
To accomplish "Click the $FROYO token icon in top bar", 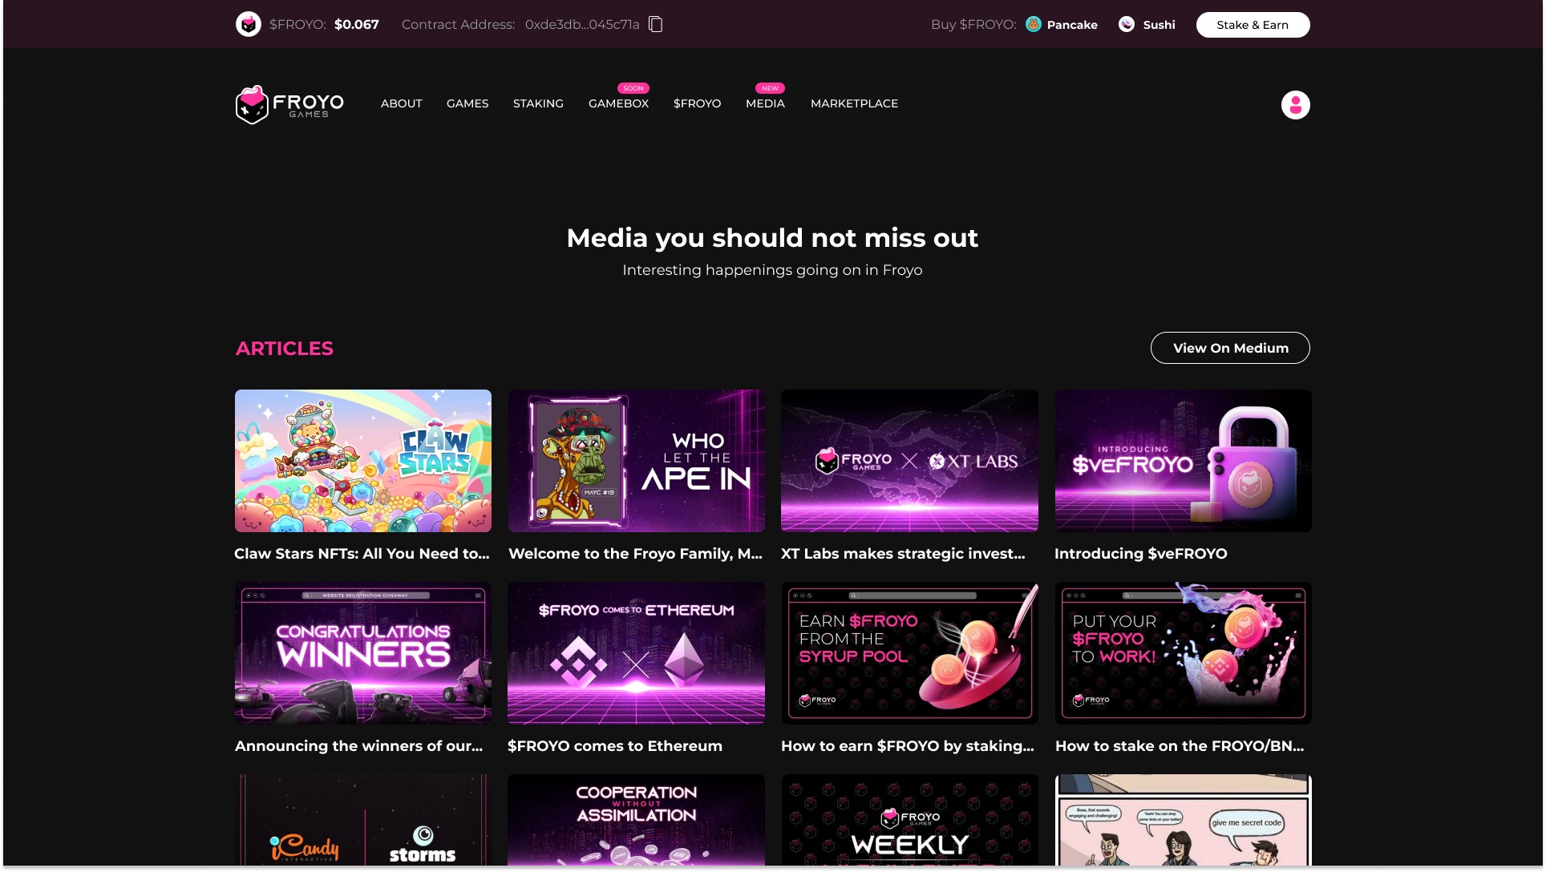I will [x=248, y=24].
